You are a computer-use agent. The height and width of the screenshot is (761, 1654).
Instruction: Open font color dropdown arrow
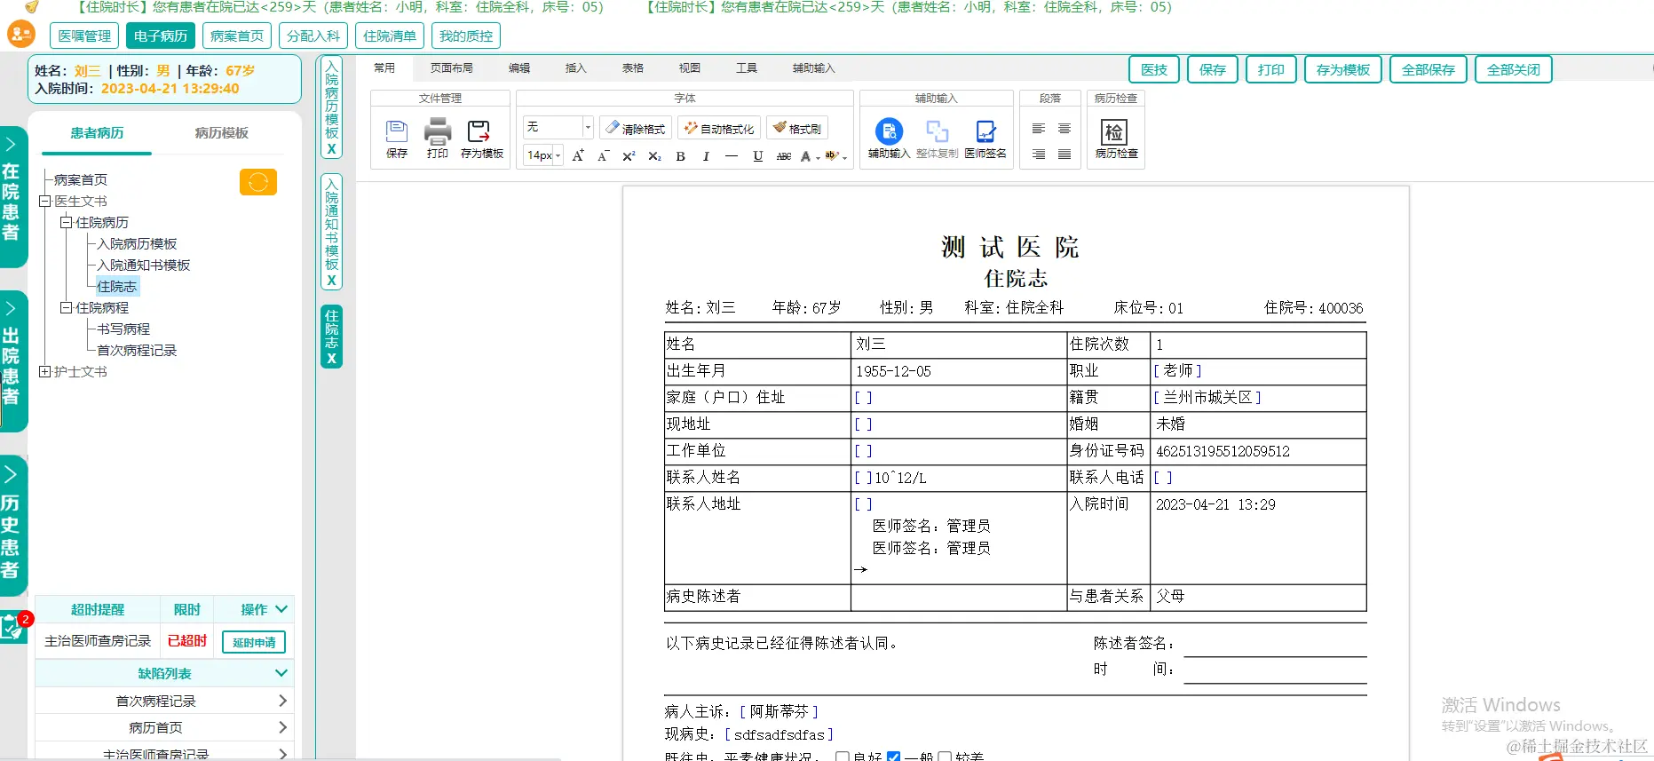pos(818,158)
